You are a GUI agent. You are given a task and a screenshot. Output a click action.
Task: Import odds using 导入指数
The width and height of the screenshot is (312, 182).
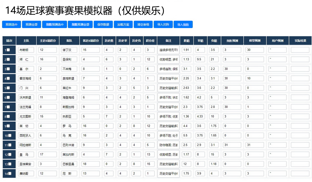183,24
